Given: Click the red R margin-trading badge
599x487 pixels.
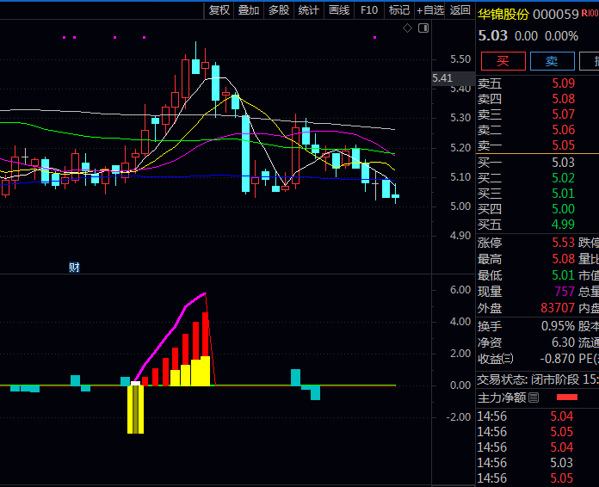Looking at the screenshot, I should click(x=590, y=14).
